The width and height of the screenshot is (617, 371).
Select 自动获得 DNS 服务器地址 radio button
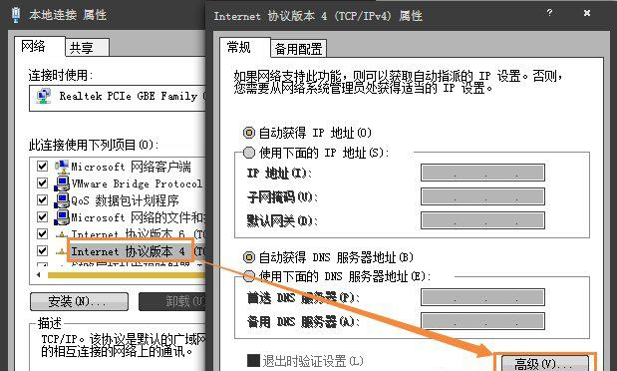[248, 257]
